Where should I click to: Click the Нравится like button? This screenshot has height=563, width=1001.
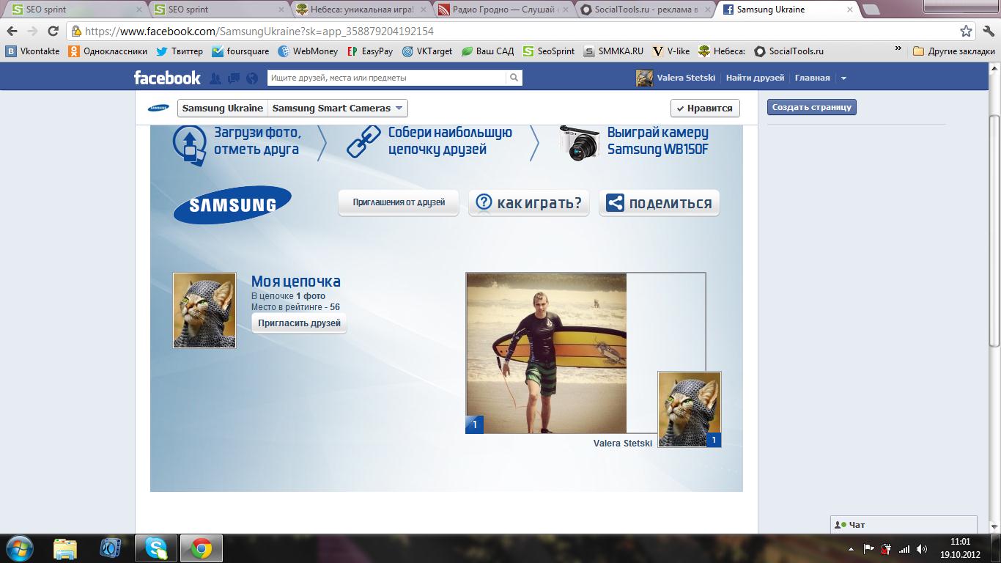705,108
